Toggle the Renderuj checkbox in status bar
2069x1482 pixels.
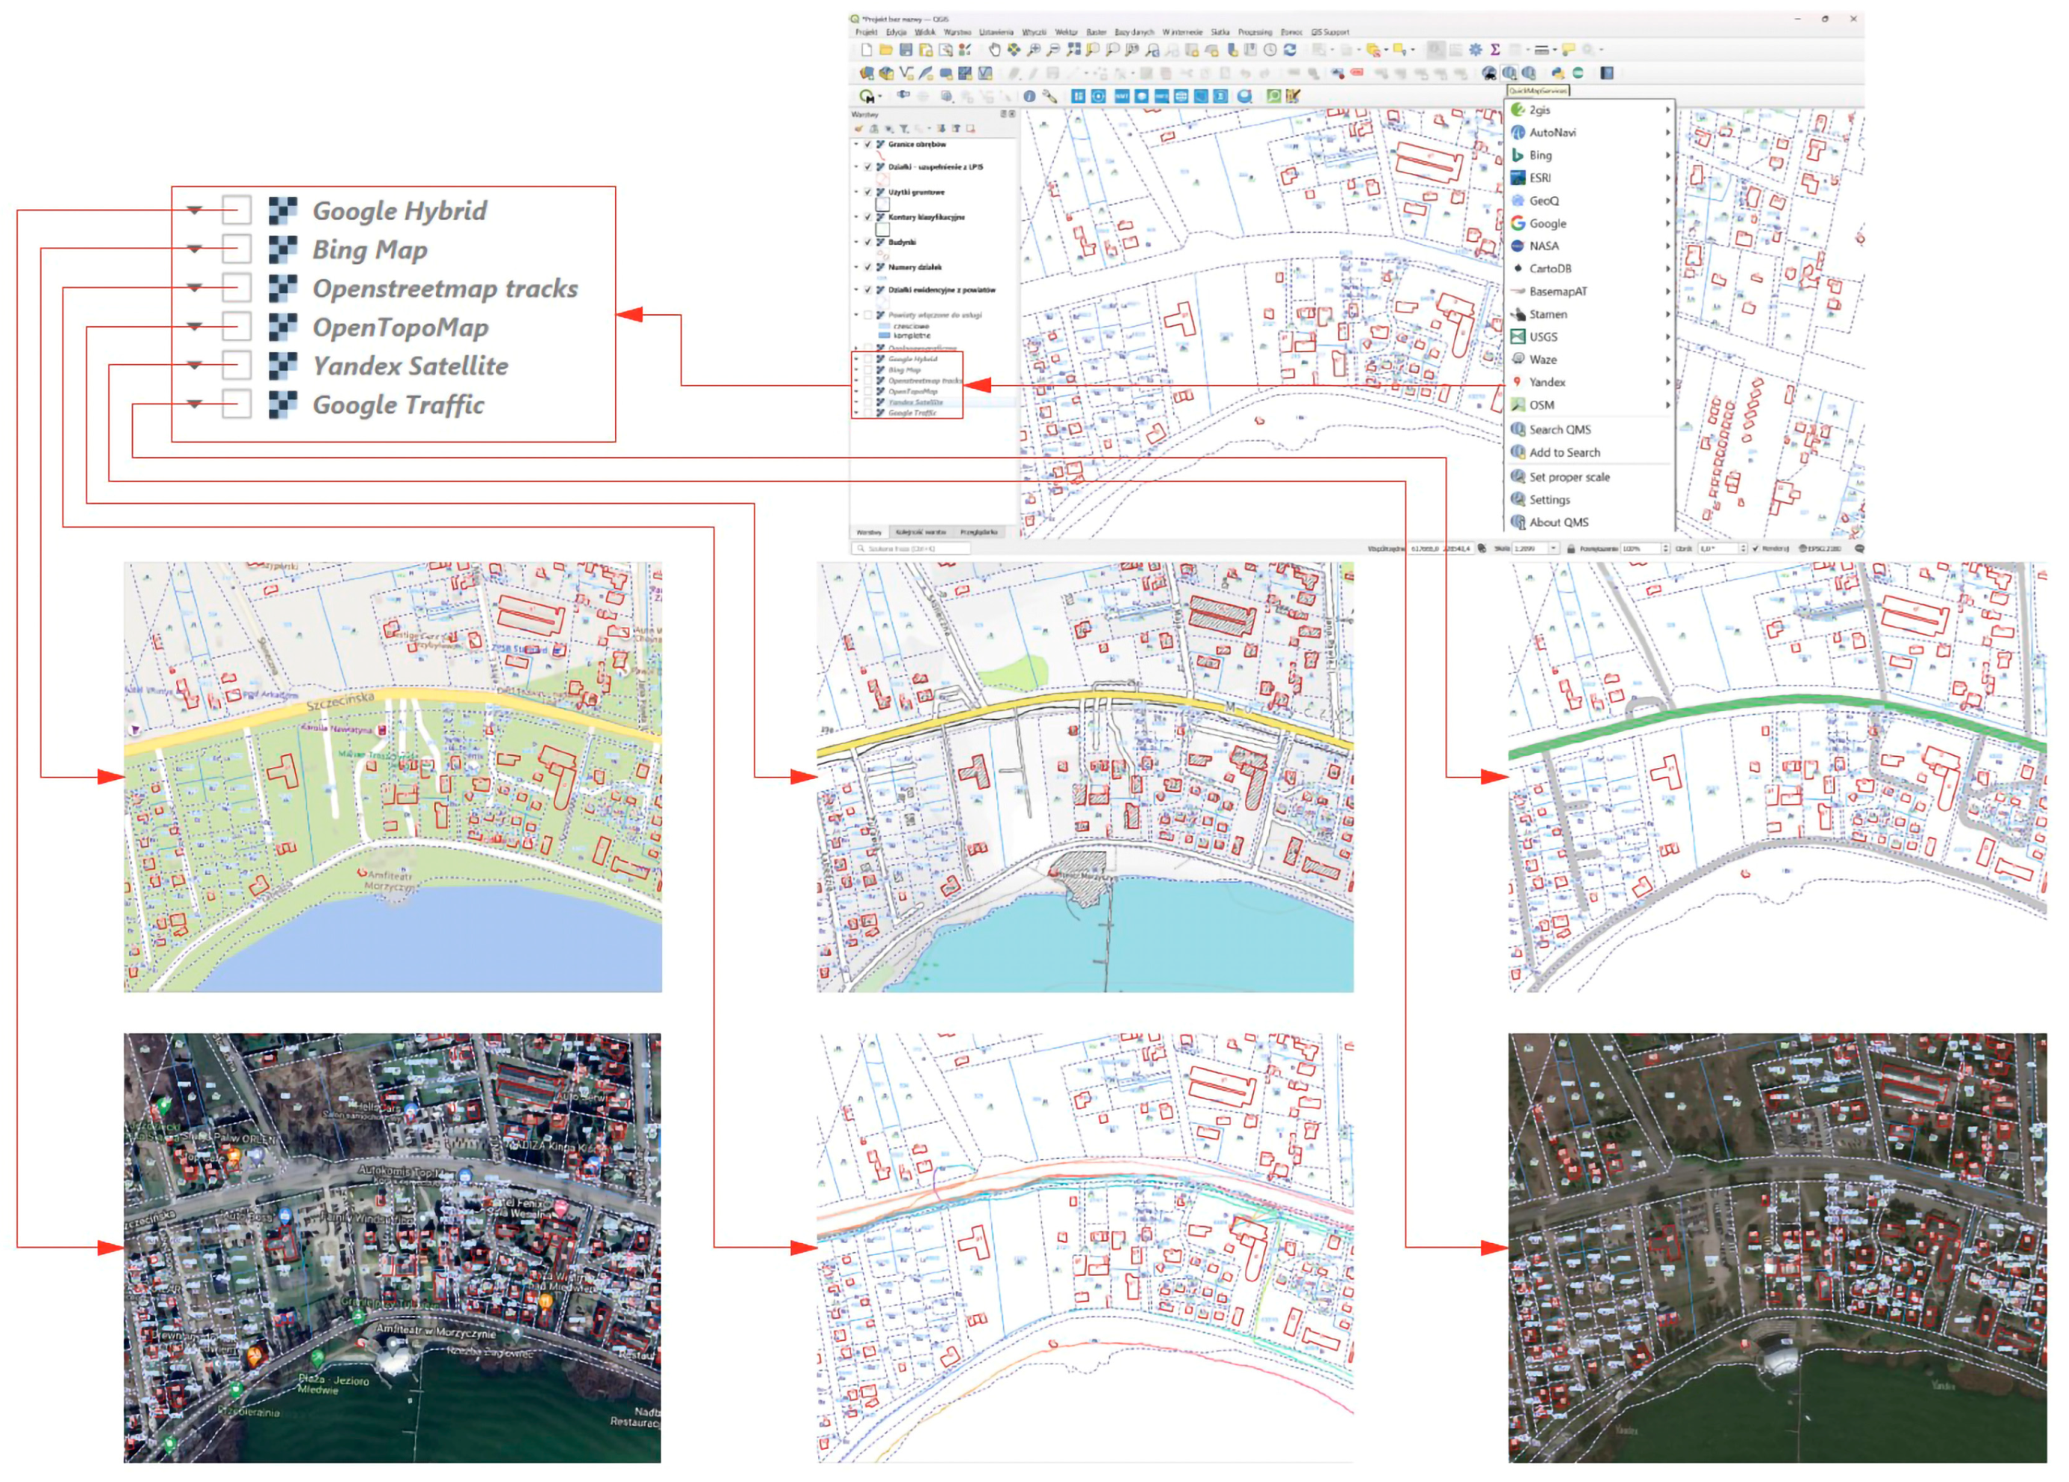(1756, 549)
